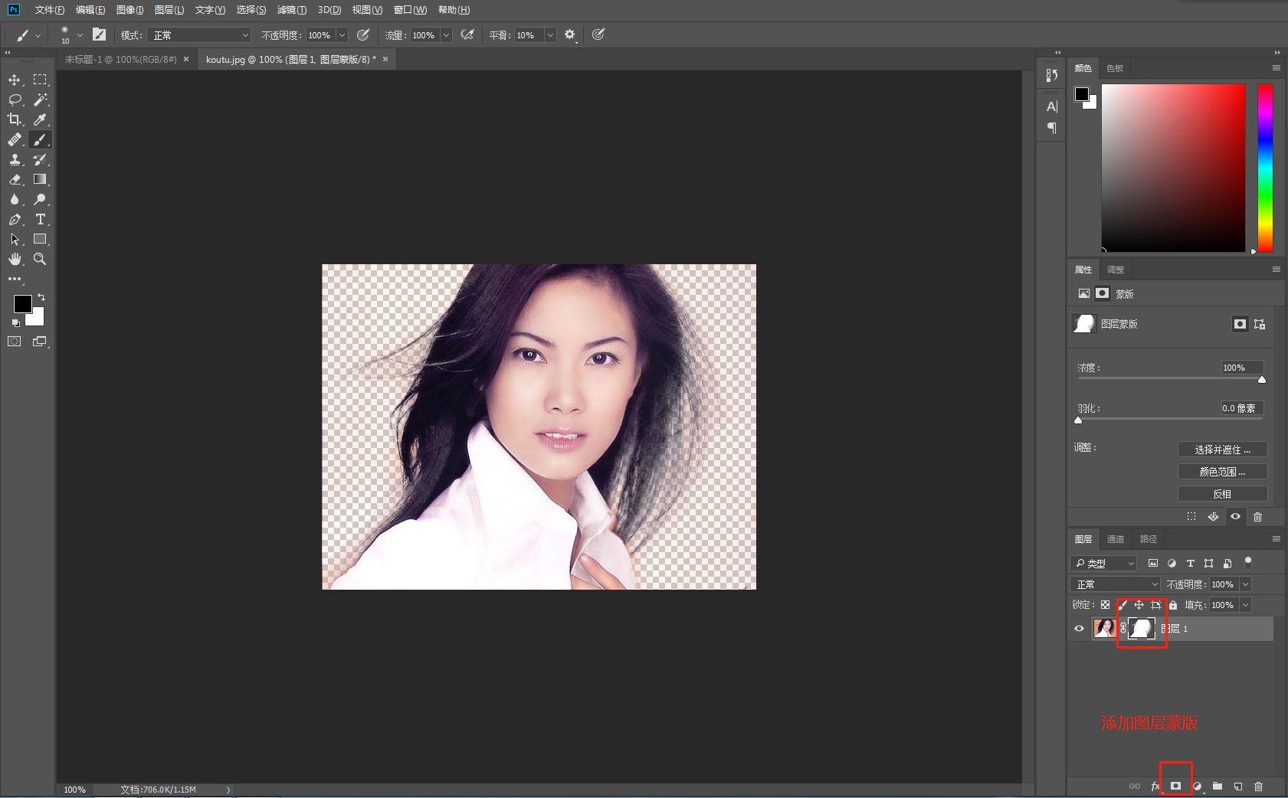Hide 图层 1 with the eye icon

[x=1079, y=628]
